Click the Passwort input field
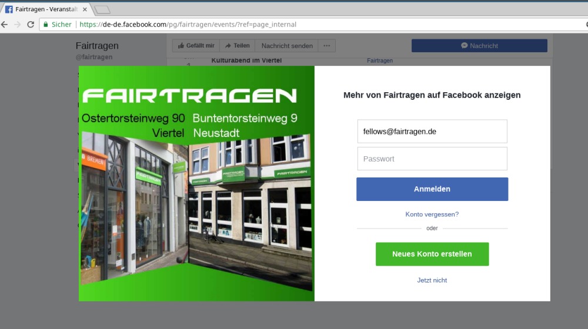Screen dimensions: 588x329 click(432, 159)
